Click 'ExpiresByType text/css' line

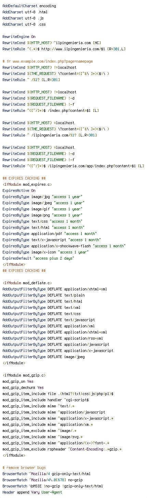42,221
